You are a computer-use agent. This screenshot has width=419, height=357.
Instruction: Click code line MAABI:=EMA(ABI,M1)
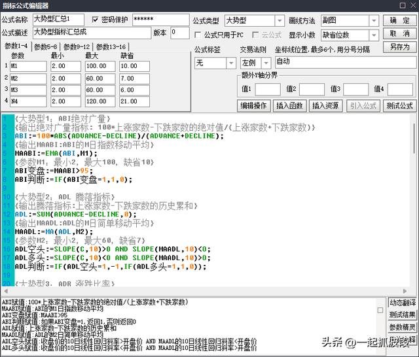tap(56, 154)
